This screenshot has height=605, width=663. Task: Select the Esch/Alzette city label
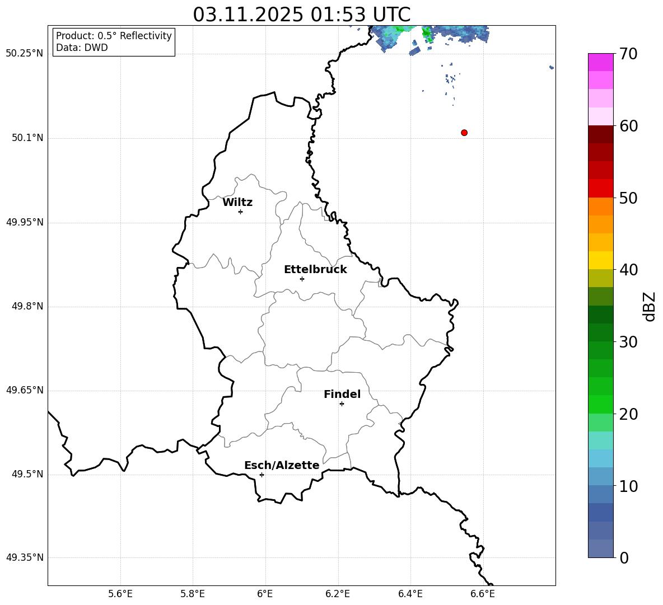(x=282, y=465)
